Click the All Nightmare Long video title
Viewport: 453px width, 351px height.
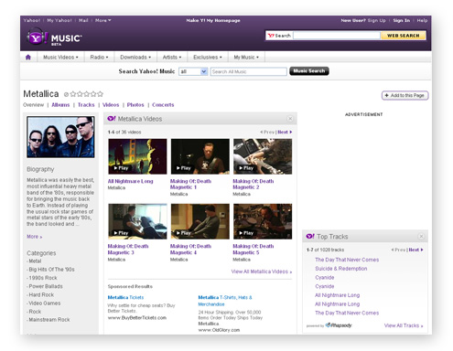pyautogui.click(x=130, y=181)
